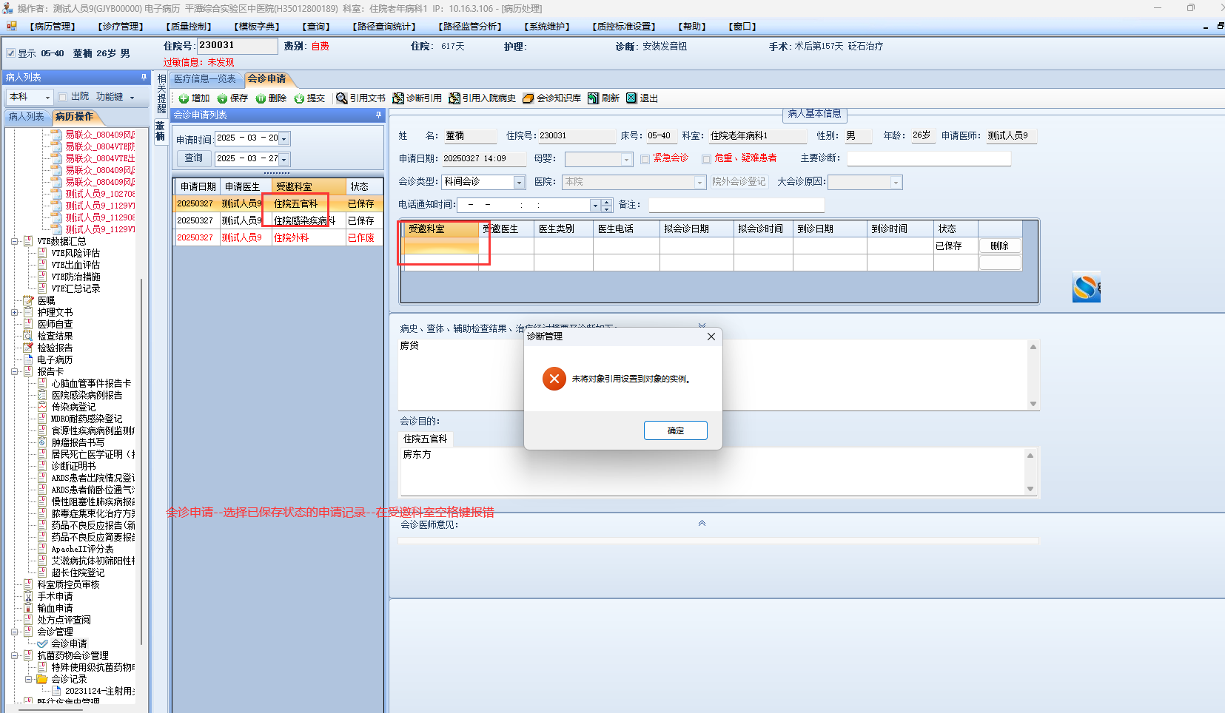Pin the 病人列表 panel with pushpin icon
Screen dimensions: 1225x713
point(144,77)
